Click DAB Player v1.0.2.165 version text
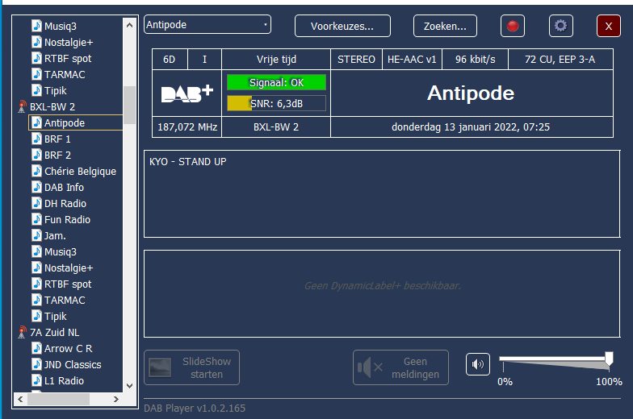The width and height of the screenshot is (633, 419). pos(195,408)
